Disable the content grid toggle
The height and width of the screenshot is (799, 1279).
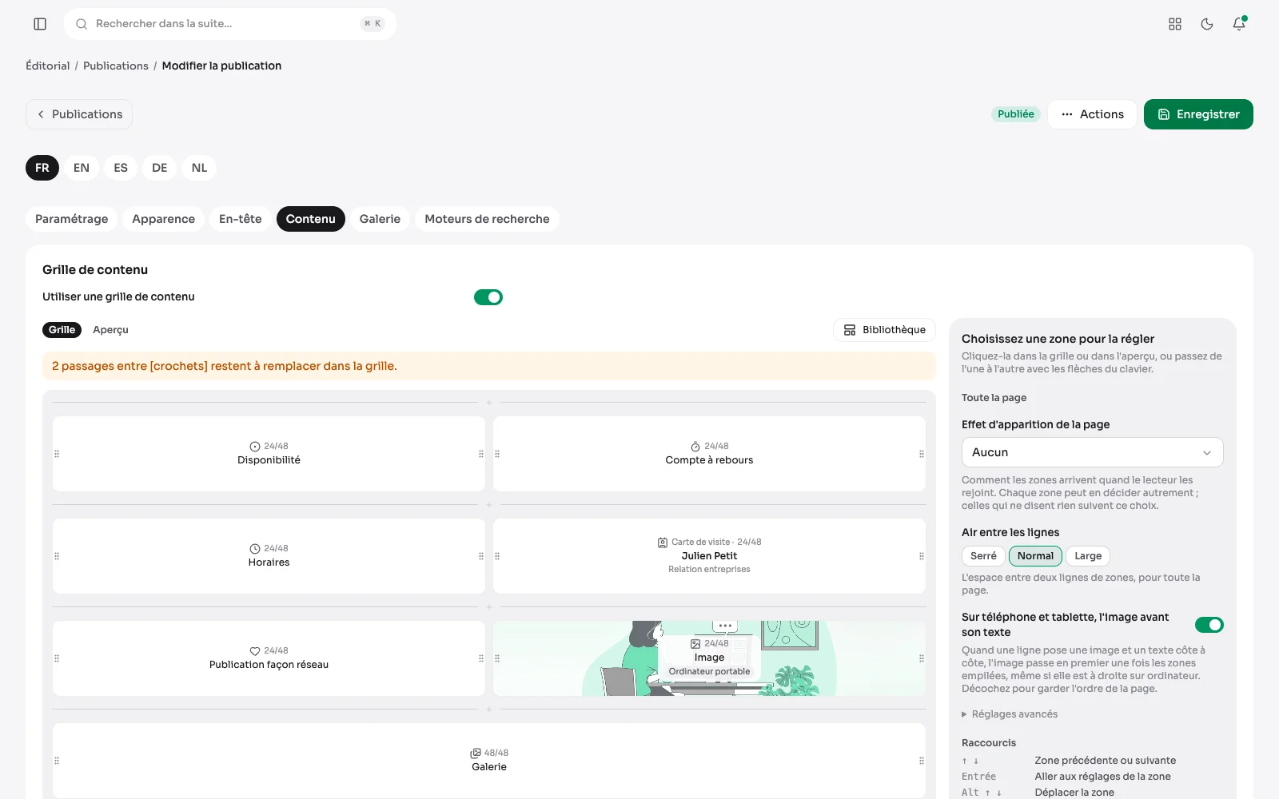(488, 297)
